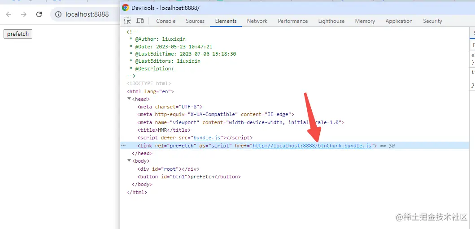The height and width of the screenshot is (229, 475).
Task: Select the meta X-UA-Compatible row
Action: [216, 114]
